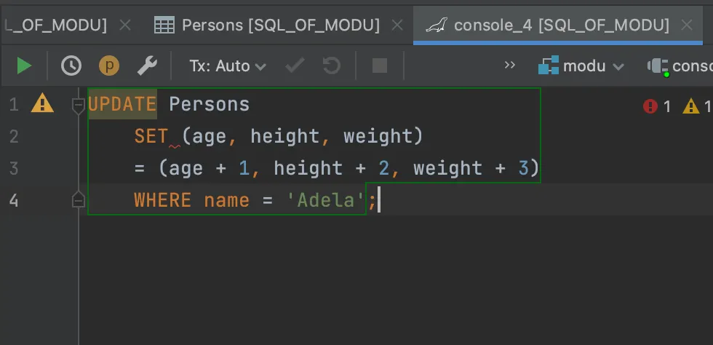The image size is (713, 345).
Task: Click the fold marker on the WHERE line
Action: [79, 200]
